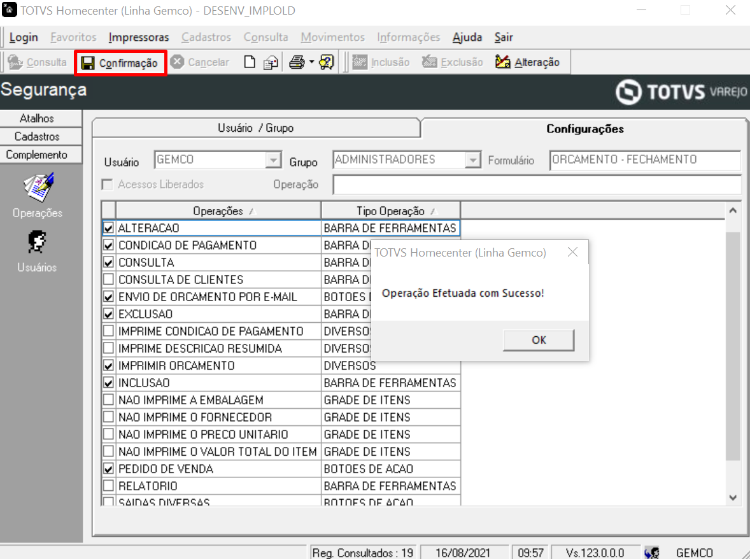750x559 pixels.
Task: Select NAO IMPRIME O FORNECEDOR row
Action: (281, 418)
